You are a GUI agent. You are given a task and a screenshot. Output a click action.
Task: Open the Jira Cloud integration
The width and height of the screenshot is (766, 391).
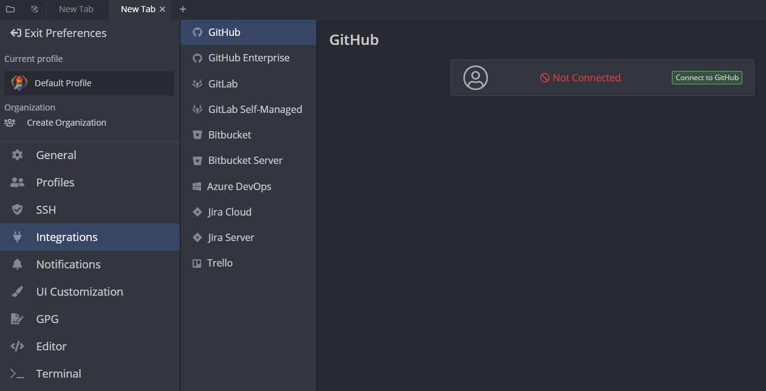(248, 212)
